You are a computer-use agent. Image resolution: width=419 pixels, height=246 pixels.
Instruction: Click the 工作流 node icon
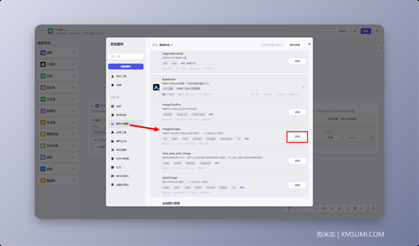(43, 99)
